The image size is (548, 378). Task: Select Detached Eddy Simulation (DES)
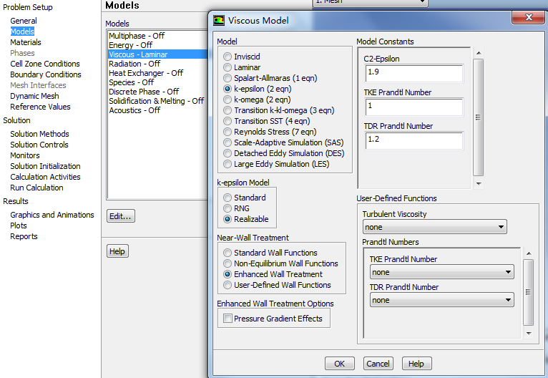[227, 153]
